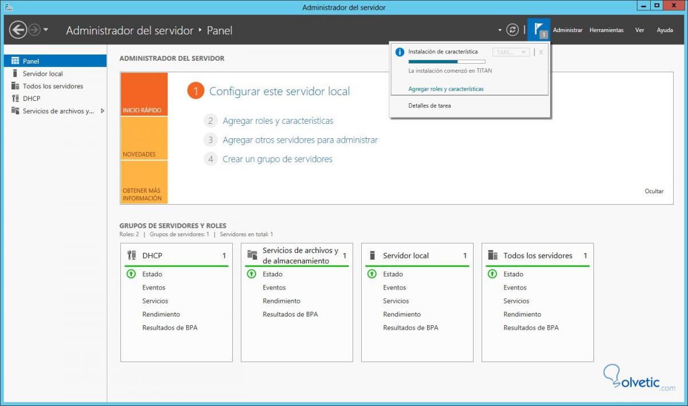Open Eventos in file services tile
The height and width of the screenshot is (406, 688).
click(274, 288)
